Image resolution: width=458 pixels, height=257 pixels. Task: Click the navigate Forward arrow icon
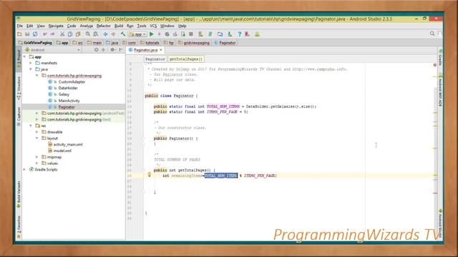click(x=113, y=34)
